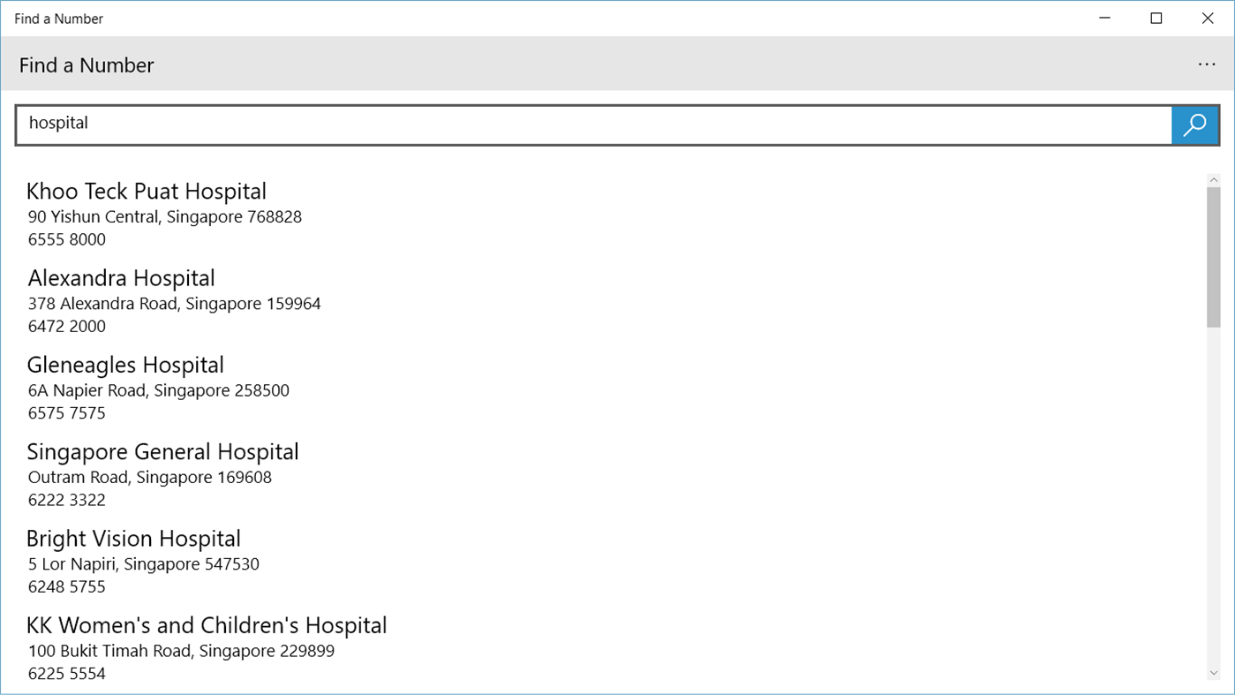Click the address Outram Road, Singapore 169608
This screenshot has width=1235, height=695.
click(x=150, y=477)
